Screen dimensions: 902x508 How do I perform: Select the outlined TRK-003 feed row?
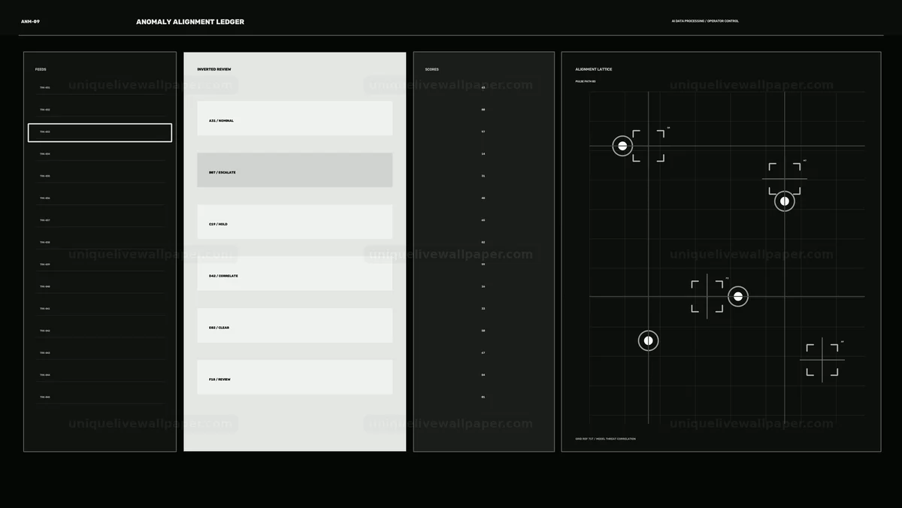tap(100, 132)
